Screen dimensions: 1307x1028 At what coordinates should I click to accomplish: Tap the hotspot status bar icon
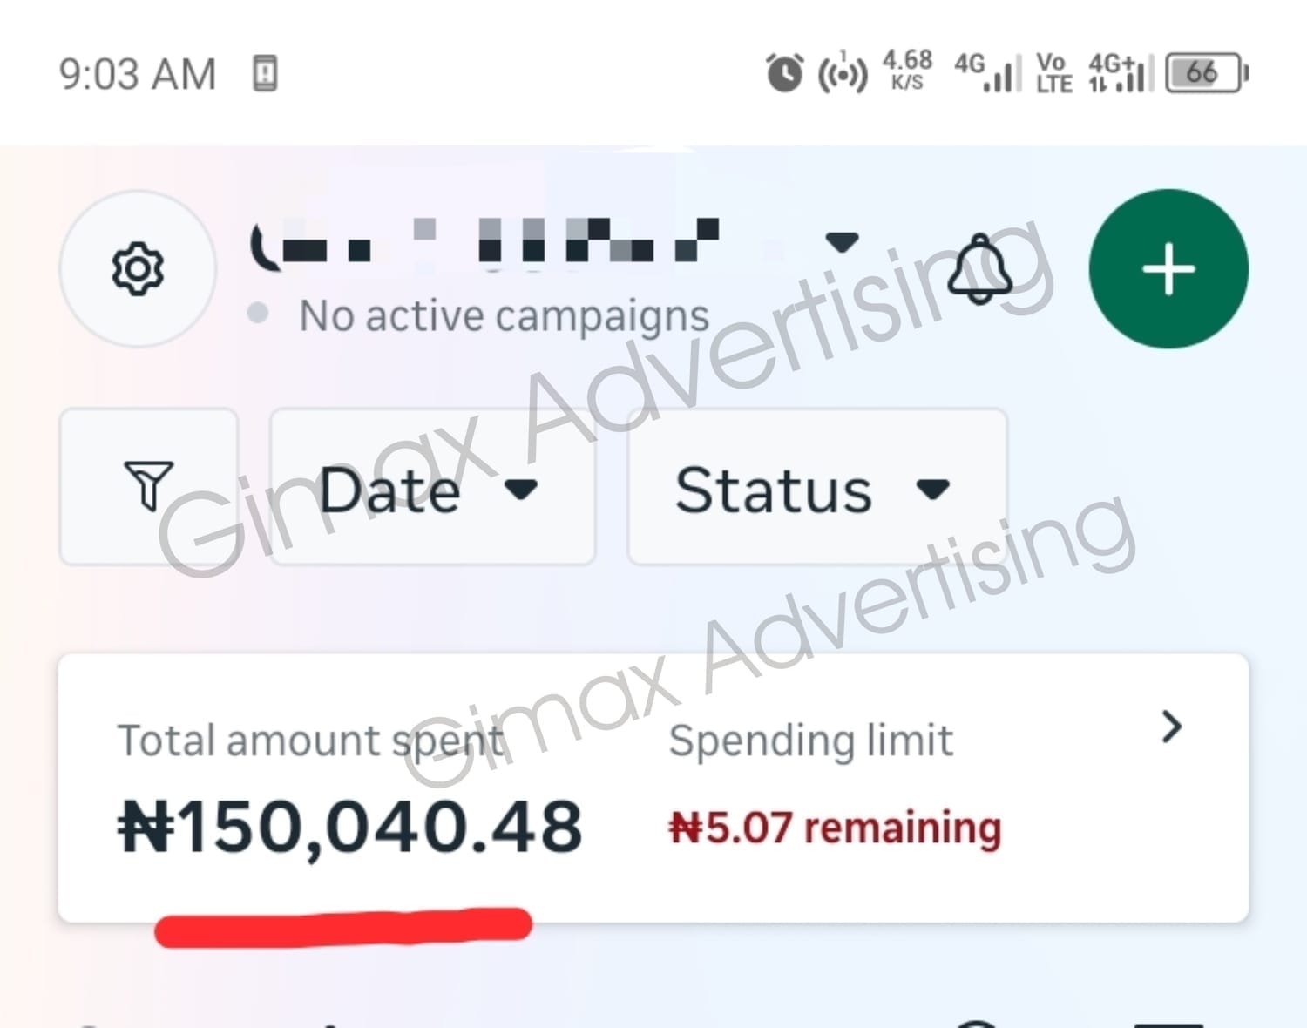842,74
